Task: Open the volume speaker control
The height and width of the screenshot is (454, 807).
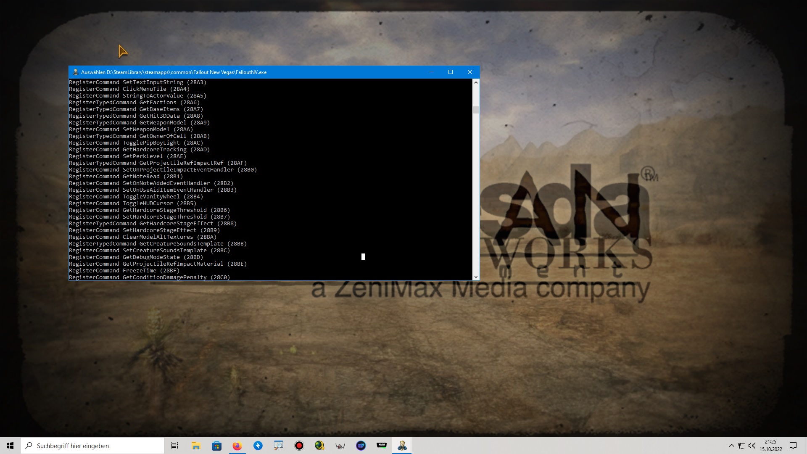Action: tap(752, 446)
